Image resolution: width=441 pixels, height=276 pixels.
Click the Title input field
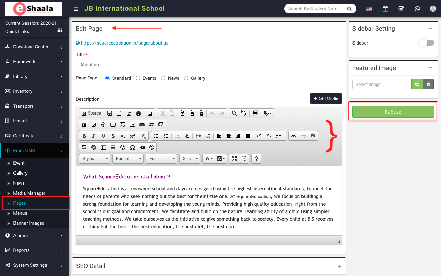[x=209, y=65]
